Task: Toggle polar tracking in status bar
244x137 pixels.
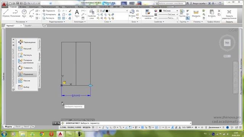Action: coord(114,127)
